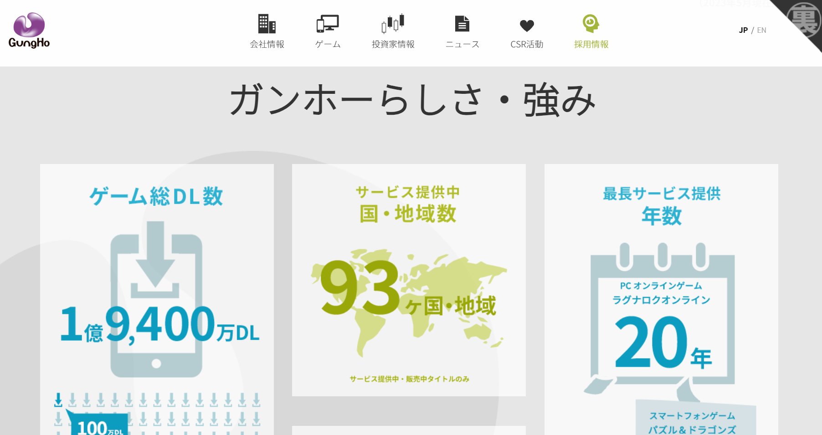Click the ガンホーらしさ・強み heading

(413, 100)
